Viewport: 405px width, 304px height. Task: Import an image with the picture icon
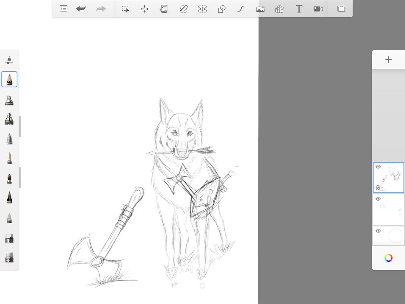pos(260,9)
